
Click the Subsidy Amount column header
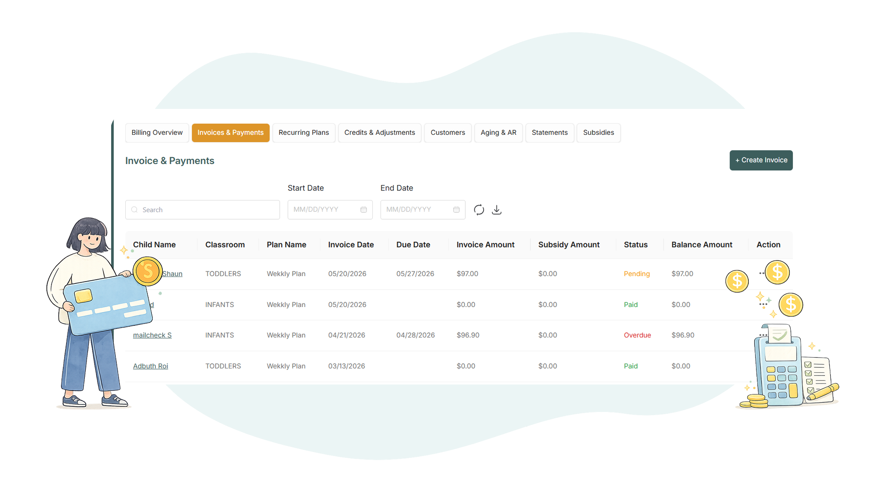tap(569, 245)
